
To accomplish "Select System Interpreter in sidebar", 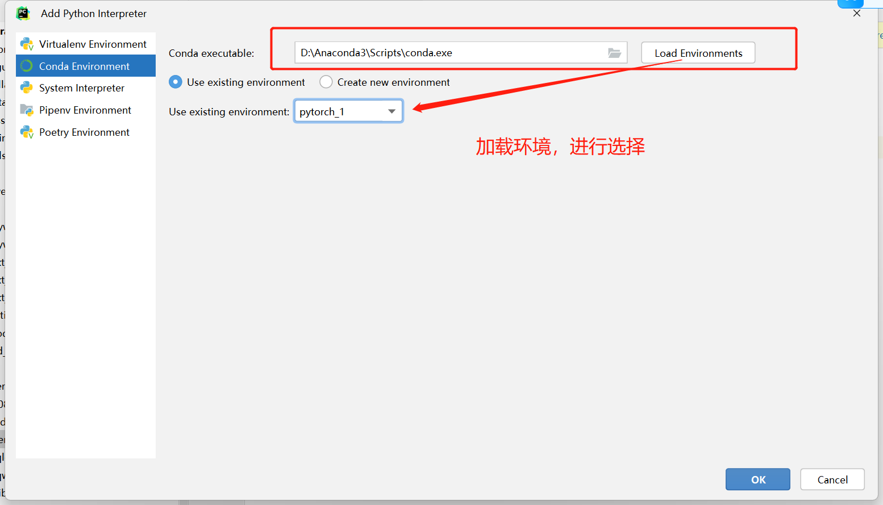I will pos(86,88).
